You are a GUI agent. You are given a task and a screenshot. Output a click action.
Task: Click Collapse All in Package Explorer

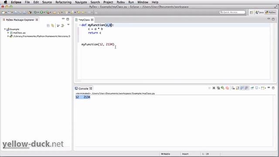[48, 26]
